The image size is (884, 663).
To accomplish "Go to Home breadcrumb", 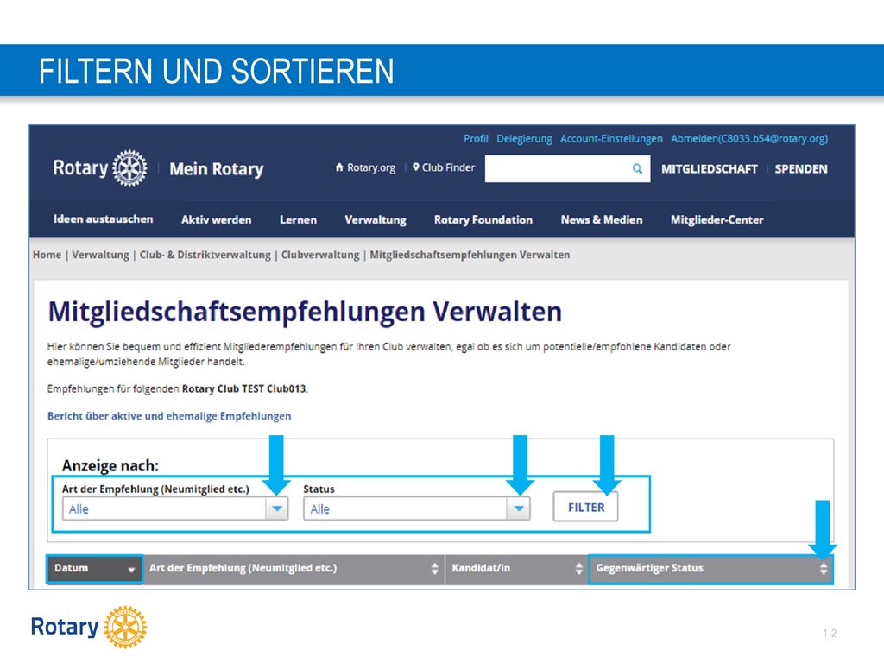I will (47, 255).
